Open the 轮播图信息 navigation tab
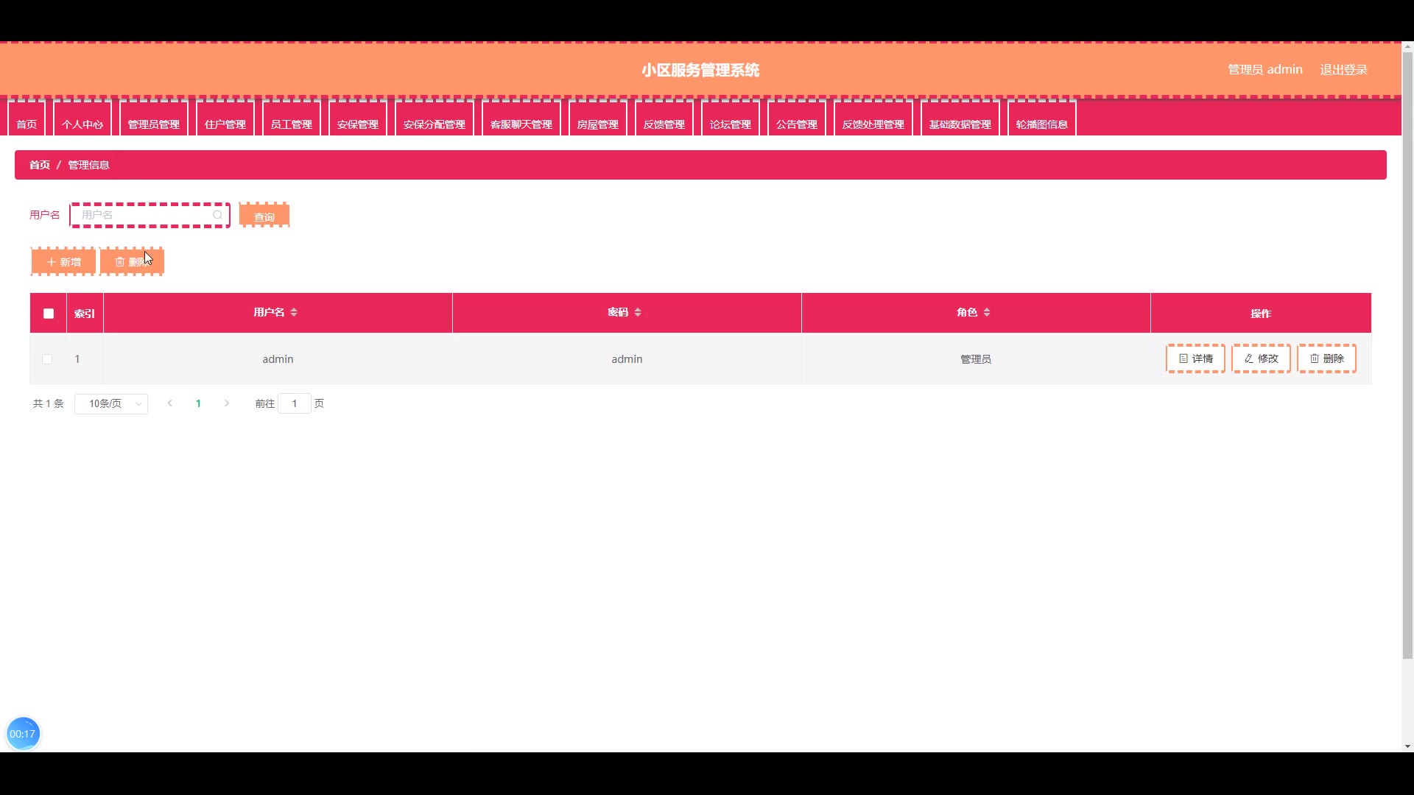 click(1042, 119)
